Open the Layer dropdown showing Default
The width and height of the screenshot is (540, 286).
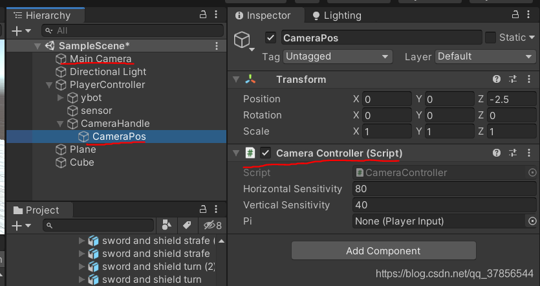[485, 57]
